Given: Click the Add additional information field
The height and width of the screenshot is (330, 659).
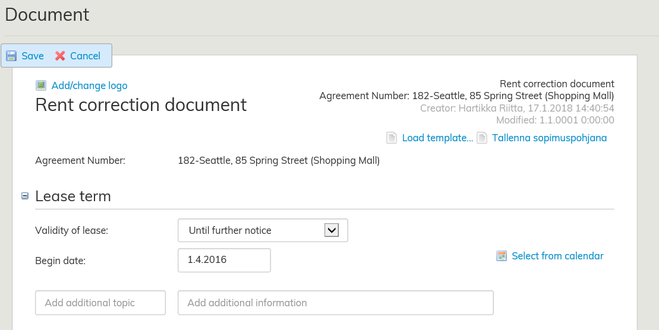Looking at the screenshot, I should (x=335, y=303).
